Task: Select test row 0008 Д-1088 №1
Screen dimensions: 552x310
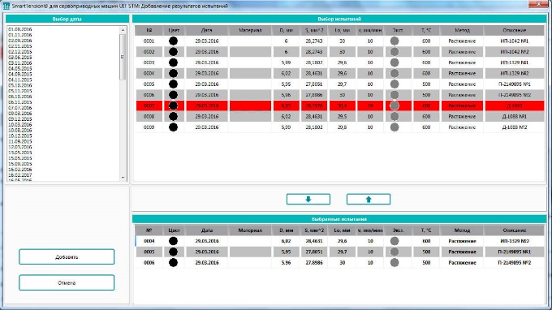Action: click(339, 117)
